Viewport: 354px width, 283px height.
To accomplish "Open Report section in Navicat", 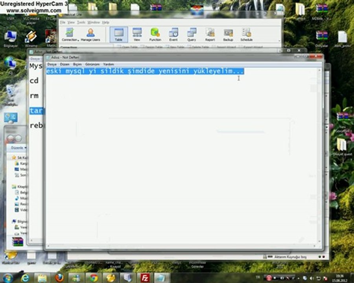I will [x=210, y=34].
